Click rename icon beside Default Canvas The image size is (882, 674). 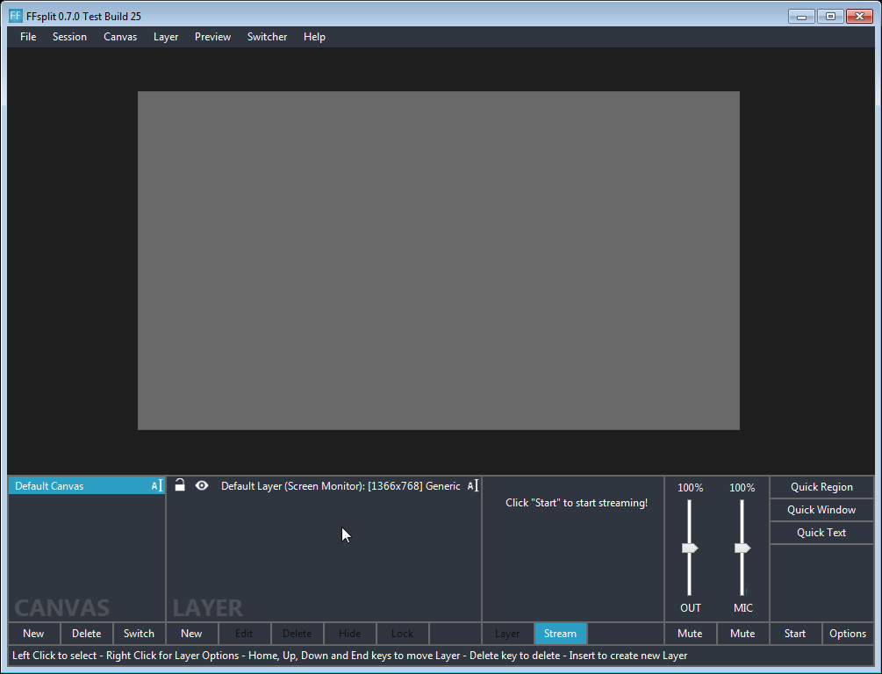(x=156, y=486)
